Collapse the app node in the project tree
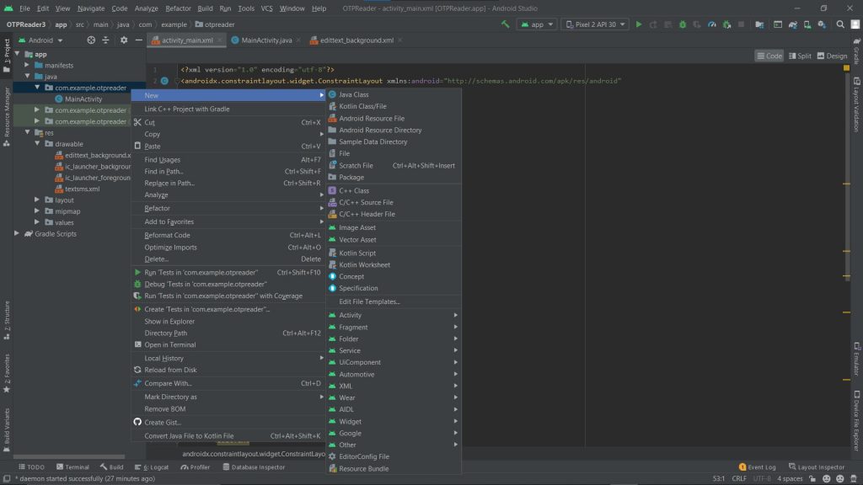The image size is (863, 485). coord(18,54)
